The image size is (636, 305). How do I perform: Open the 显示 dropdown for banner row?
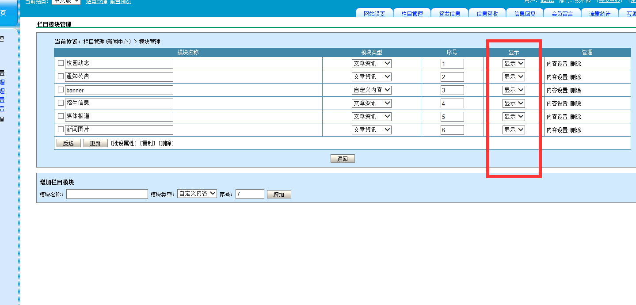(x=514, y=90)
